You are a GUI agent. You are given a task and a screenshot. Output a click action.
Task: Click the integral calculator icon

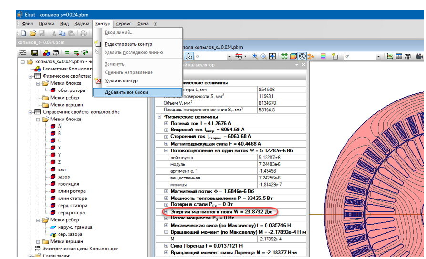click(189, 56)
